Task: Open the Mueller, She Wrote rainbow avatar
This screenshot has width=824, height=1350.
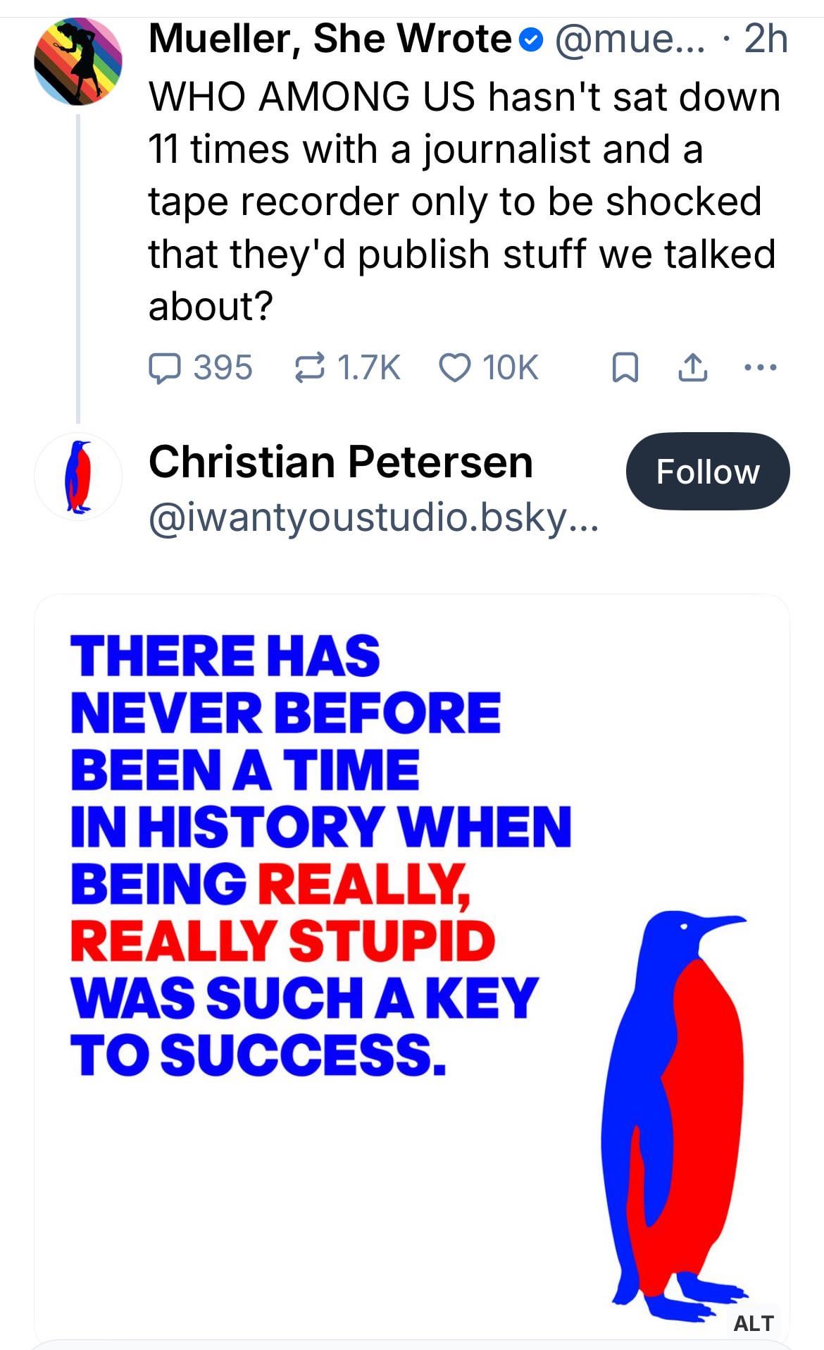Action: 78,62
